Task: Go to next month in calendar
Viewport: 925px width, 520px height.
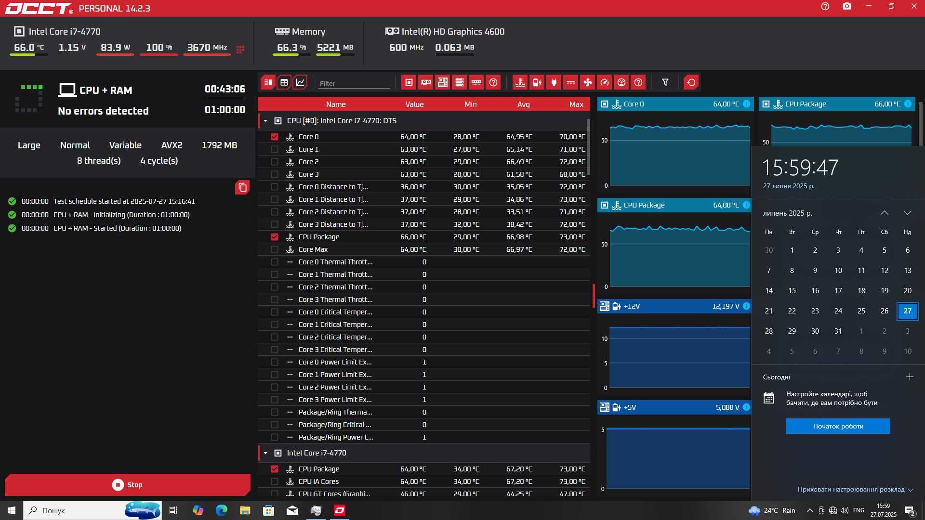Action: pyautogui.click(x=908, y=213)
